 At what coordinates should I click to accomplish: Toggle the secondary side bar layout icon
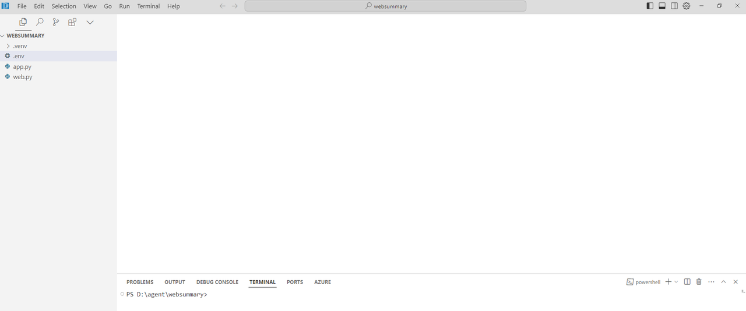674,6
